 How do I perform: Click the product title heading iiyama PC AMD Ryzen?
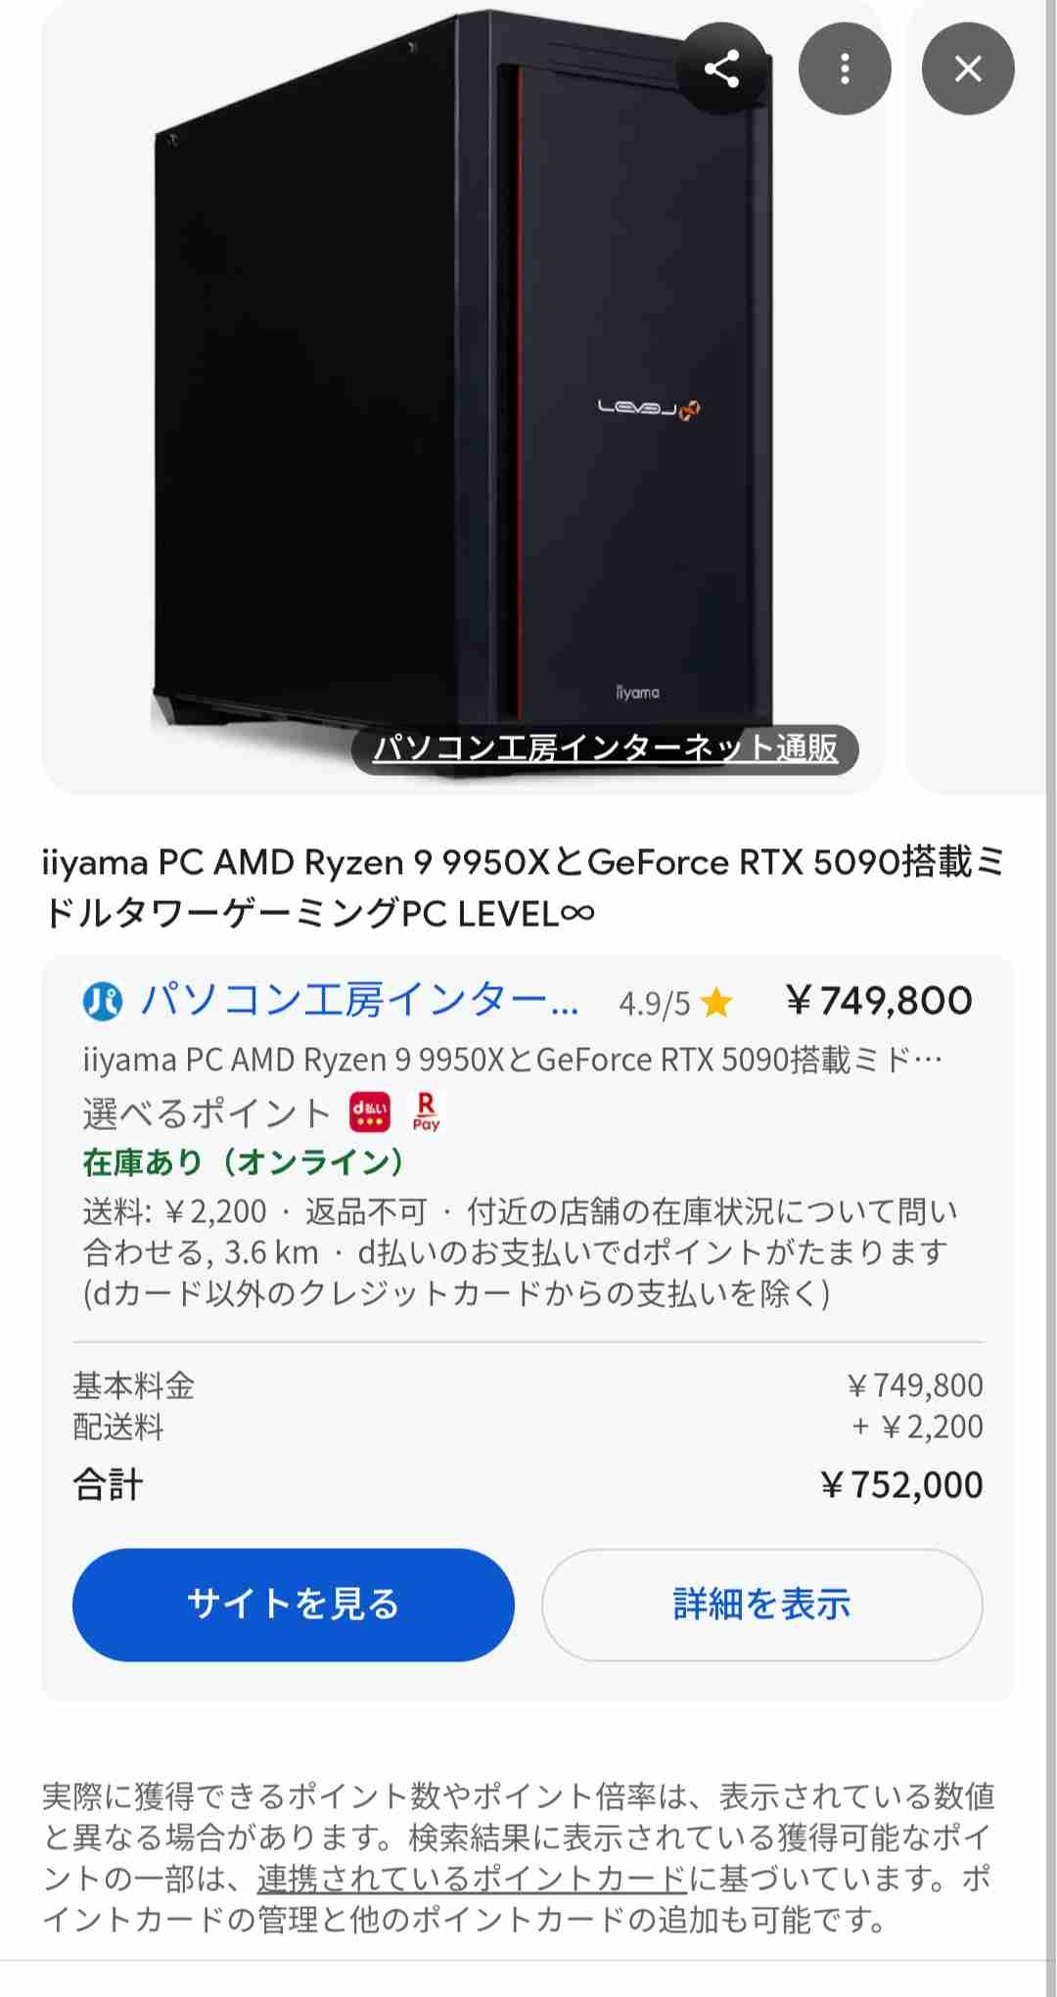523,887
